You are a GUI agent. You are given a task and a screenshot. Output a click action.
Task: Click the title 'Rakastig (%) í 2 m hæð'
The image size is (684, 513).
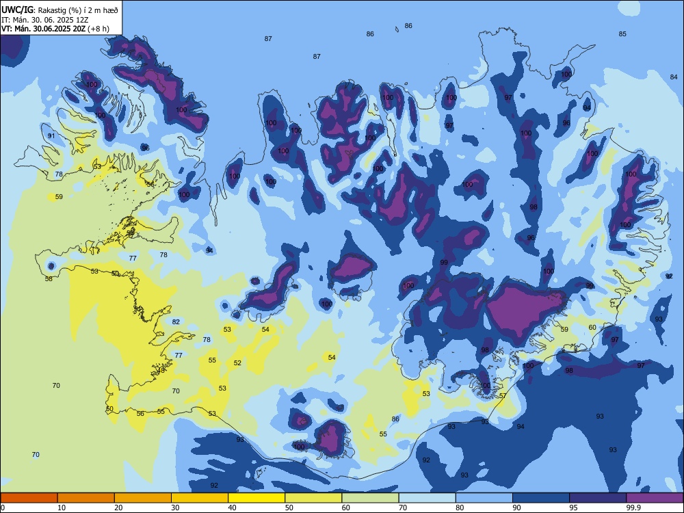(x=79, y=10)
